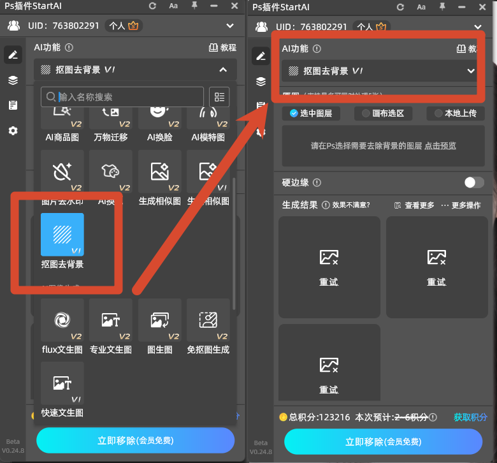Open edit pencil tab in left sidebar
The width and height of the screenshot is (497, 463).
[13, 55]
